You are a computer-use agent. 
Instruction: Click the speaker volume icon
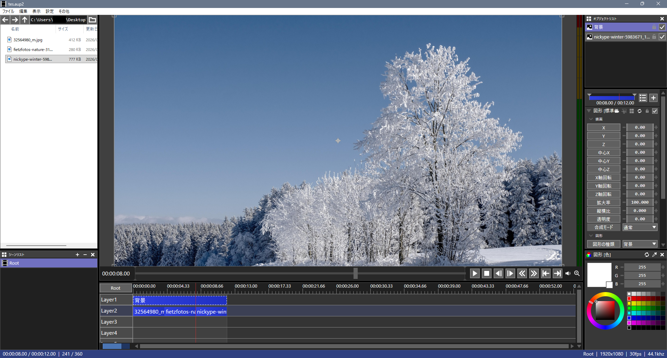568,273
